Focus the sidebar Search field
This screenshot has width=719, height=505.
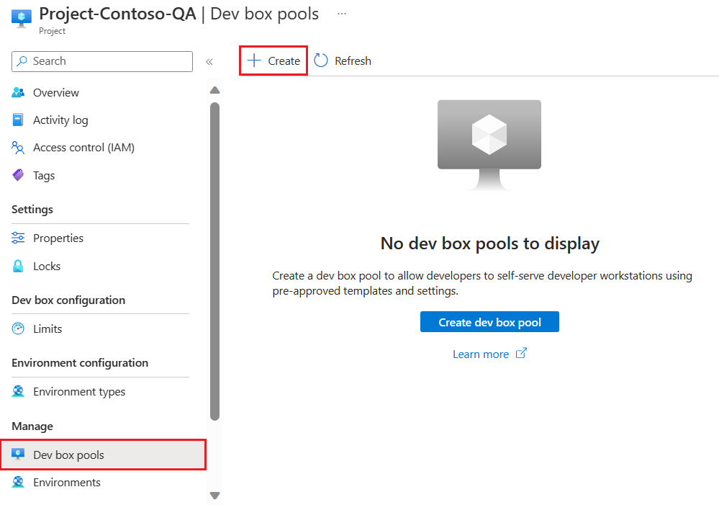coord(101,61)
